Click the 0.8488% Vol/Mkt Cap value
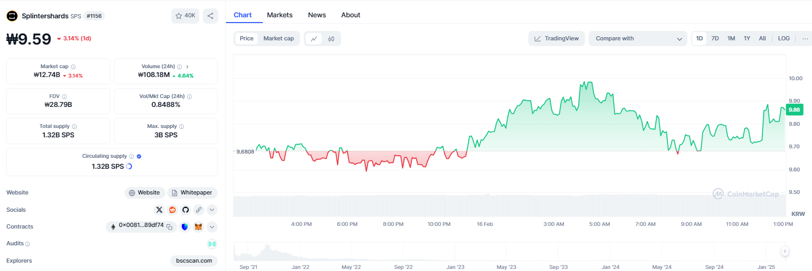 pos(166,105)
